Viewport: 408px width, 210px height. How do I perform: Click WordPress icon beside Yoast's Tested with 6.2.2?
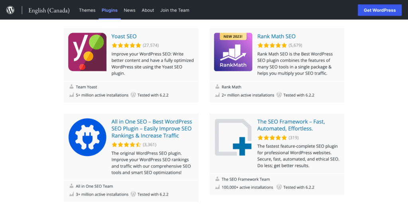tap(133, 95)
